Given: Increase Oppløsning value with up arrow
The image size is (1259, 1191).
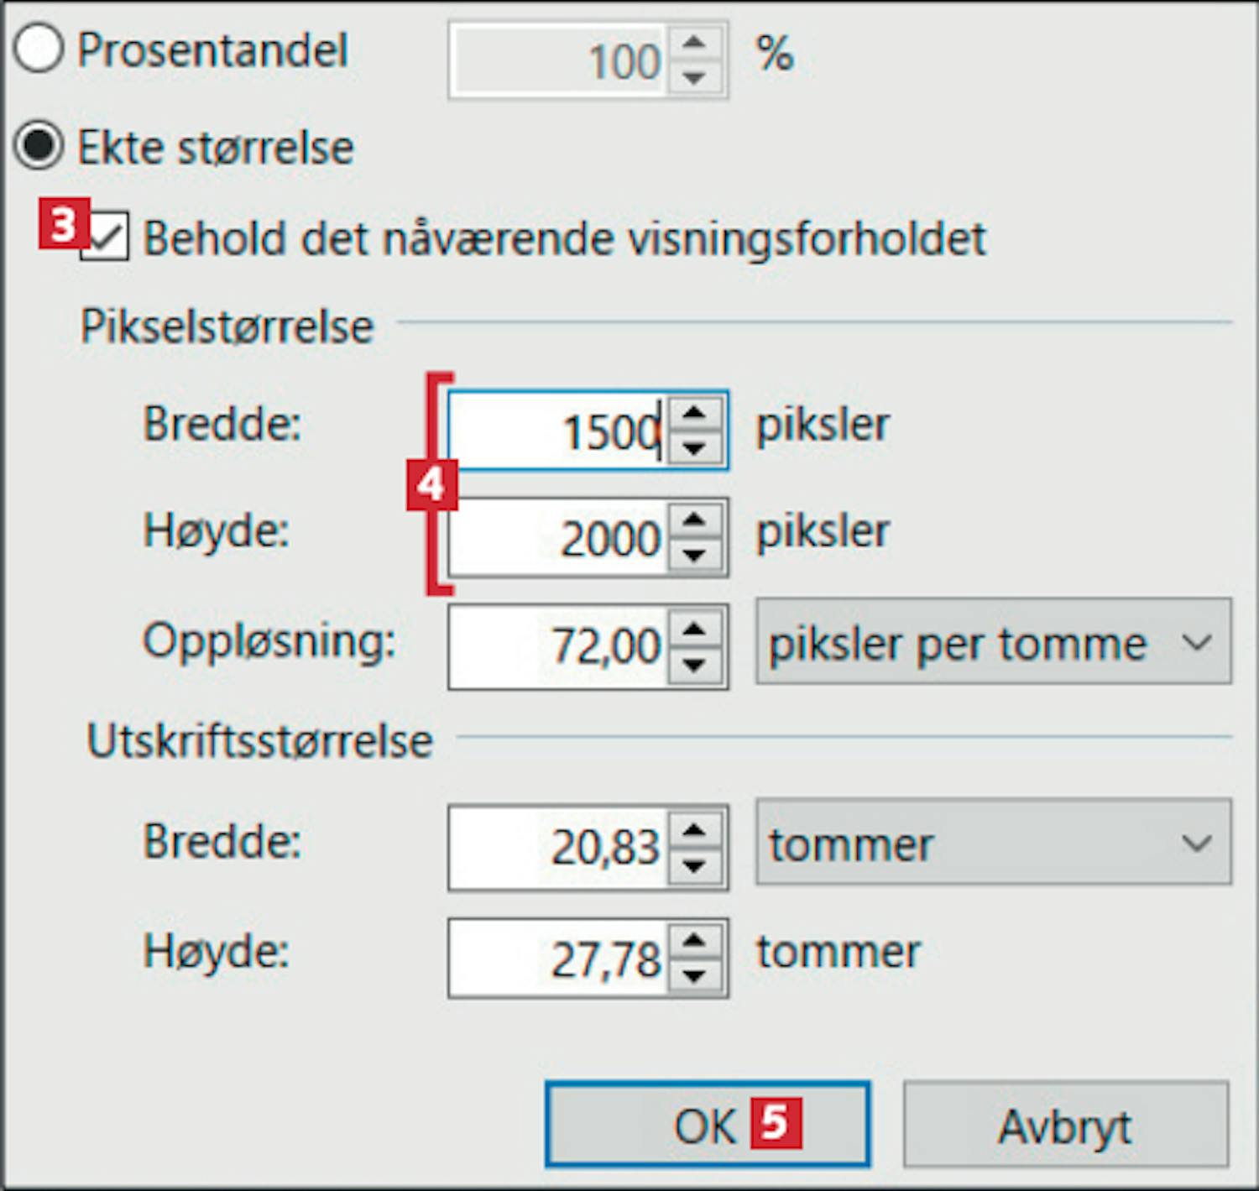Looking at the screenshot, I should tap(694, 629).
